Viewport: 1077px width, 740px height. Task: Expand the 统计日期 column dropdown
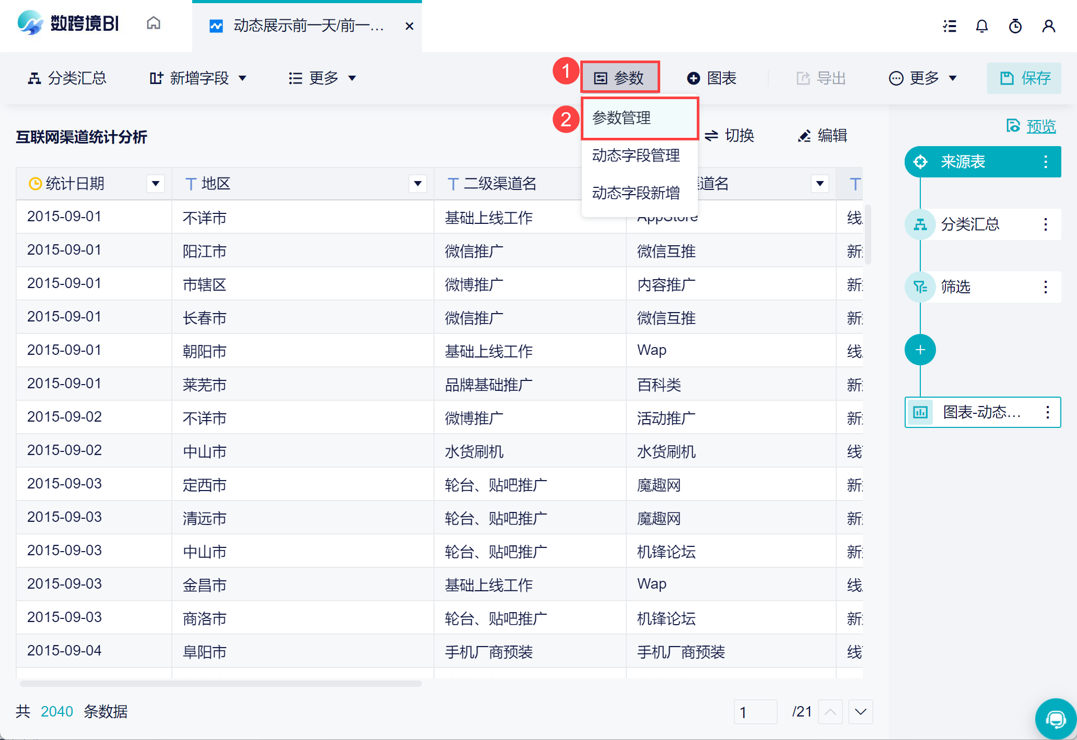tap(155, 184)
